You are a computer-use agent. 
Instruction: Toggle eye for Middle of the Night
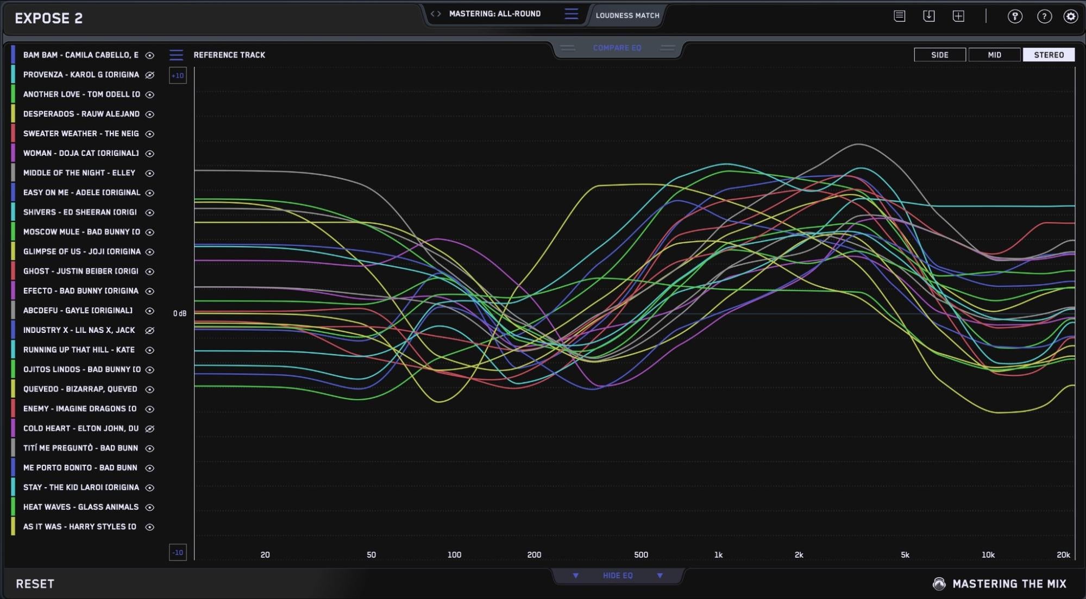pos(150,173)
